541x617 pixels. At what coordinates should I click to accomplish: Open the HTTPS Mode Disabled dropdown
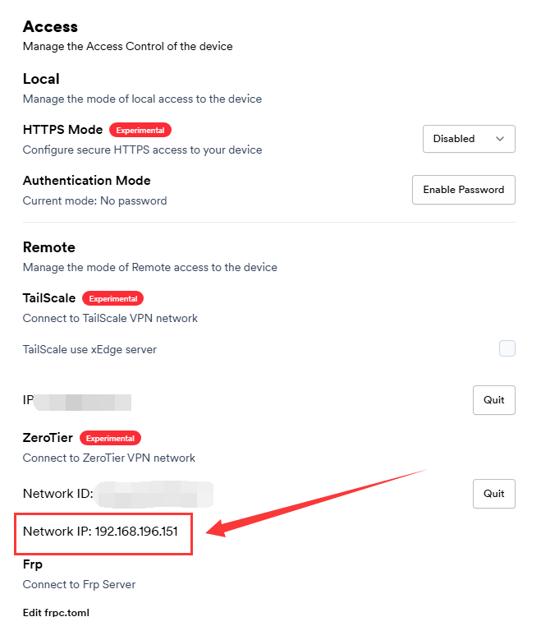pyautogui.click(x=468, y=139)
